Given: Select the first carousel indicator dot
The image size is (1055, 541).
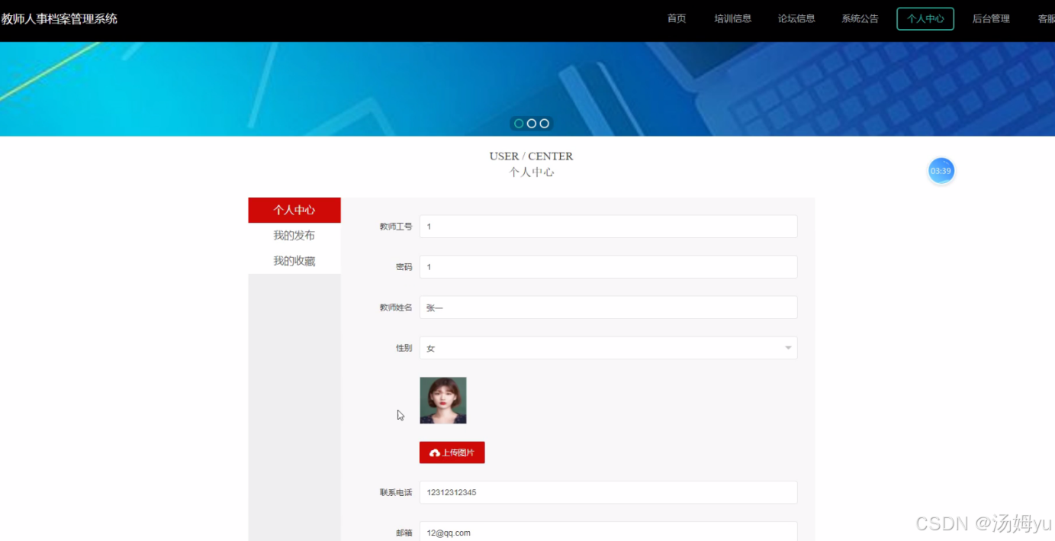Looking at the screenshot, I should coord(519,124).
